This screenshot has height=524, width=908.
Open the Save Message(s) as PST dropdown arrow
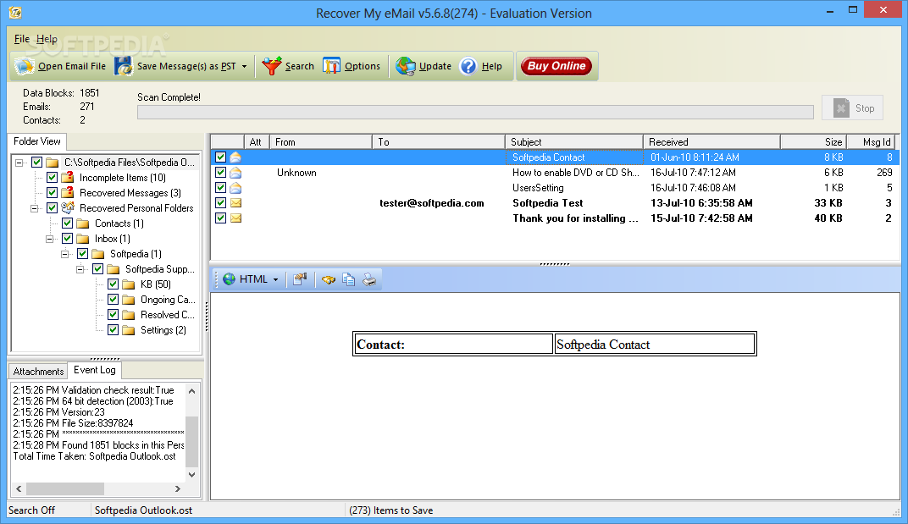pyautogui.click(x=245, y=67)
